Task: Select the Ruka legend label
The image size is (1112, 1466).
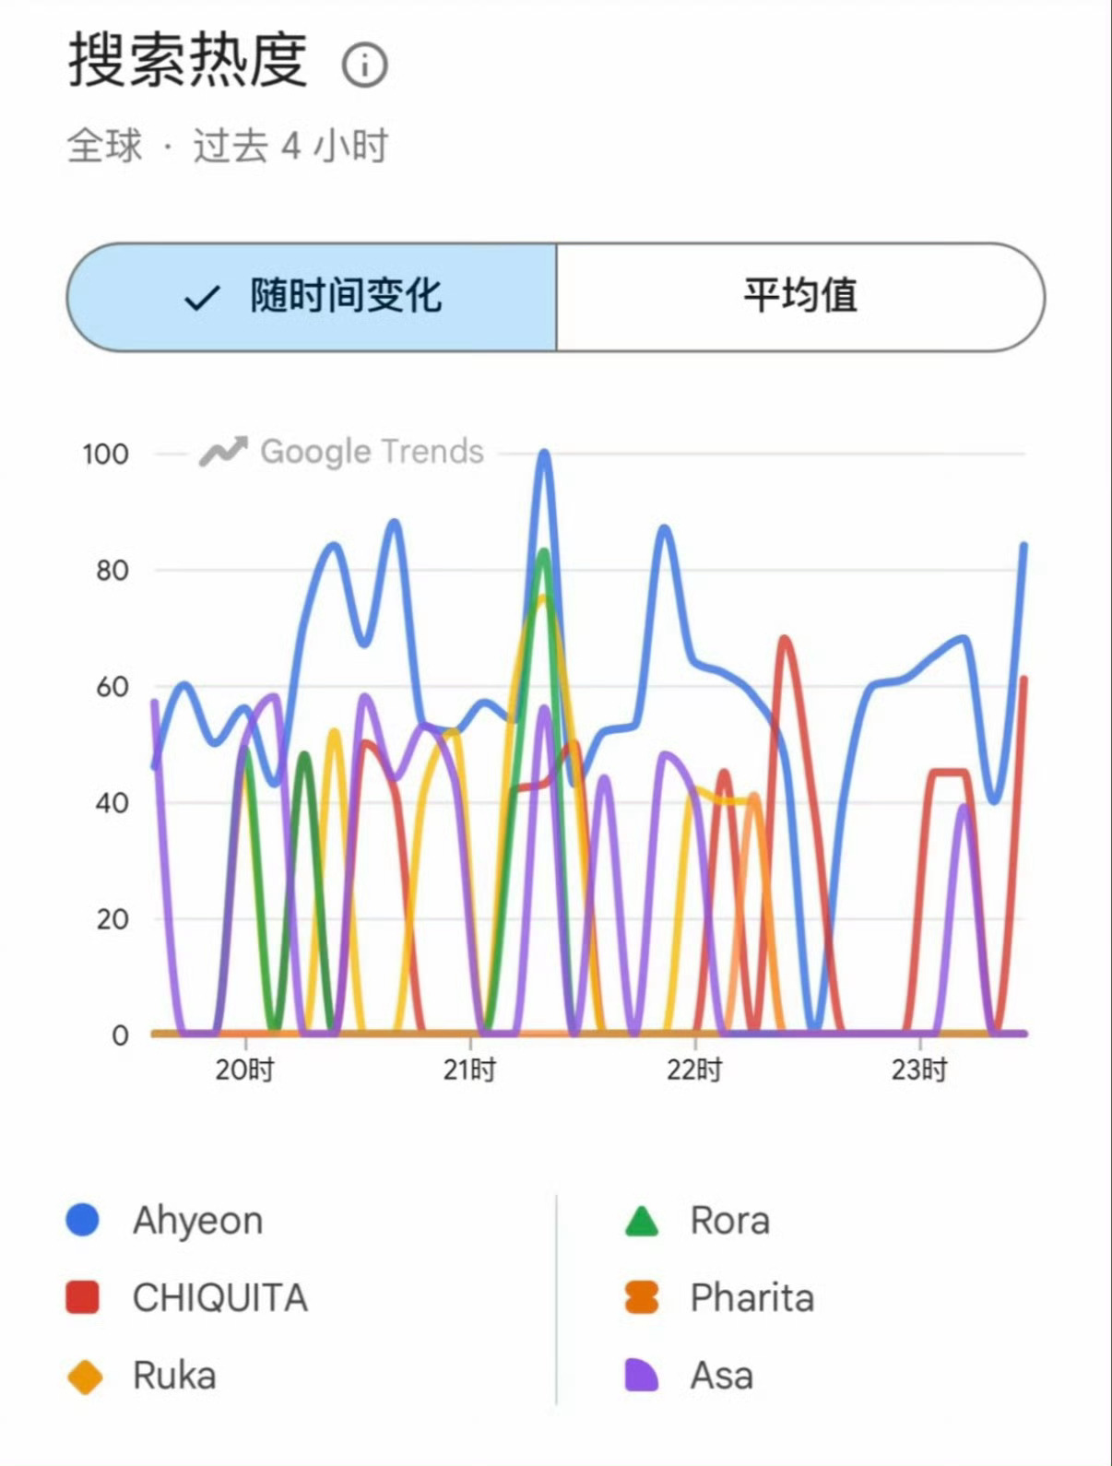Action: point(174,1375)
